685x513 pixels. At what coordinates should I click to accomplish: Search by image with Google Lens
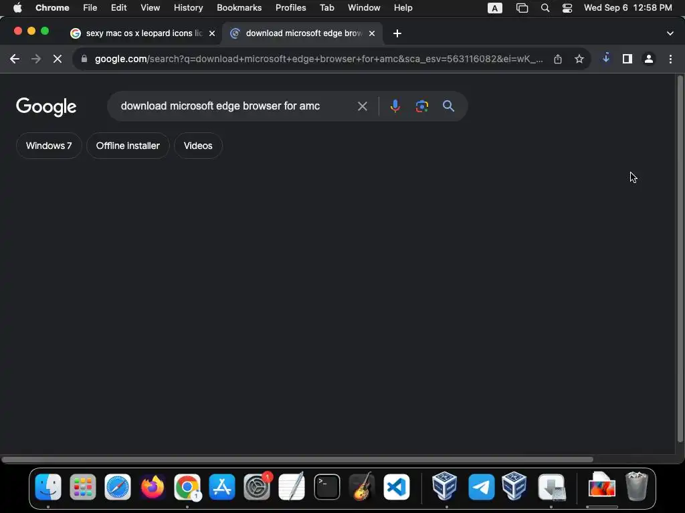click(421, 106)
